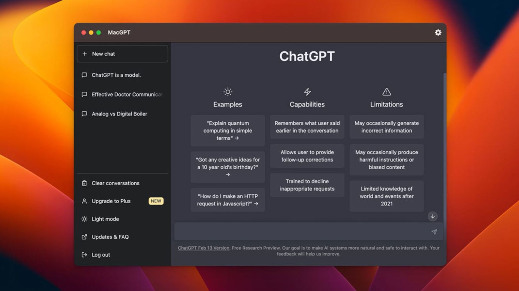This screenshot has height=291, width=519.
Task: Click the log out arrow icon
Action: coord(84,255)
